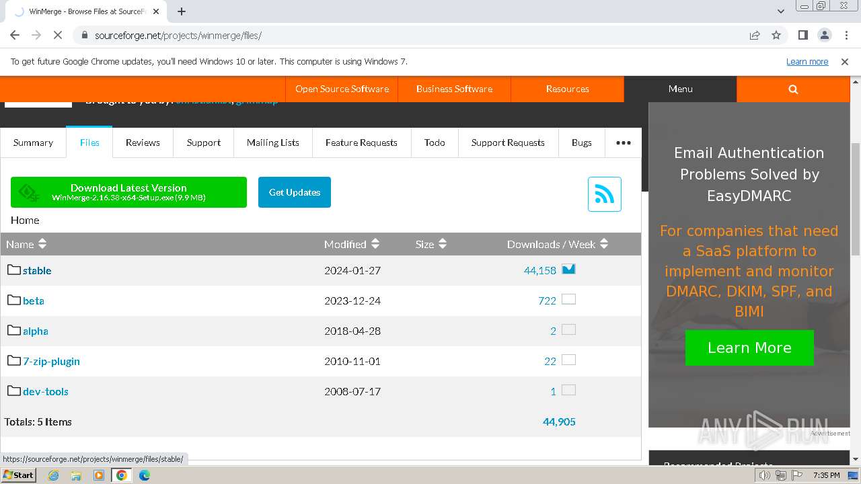Click the search magnifier icon in orange bar

coord(793,89)
